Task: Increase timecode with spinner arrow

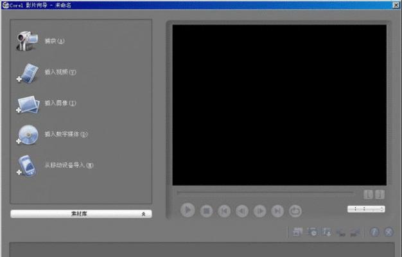Action: [382, 208]
